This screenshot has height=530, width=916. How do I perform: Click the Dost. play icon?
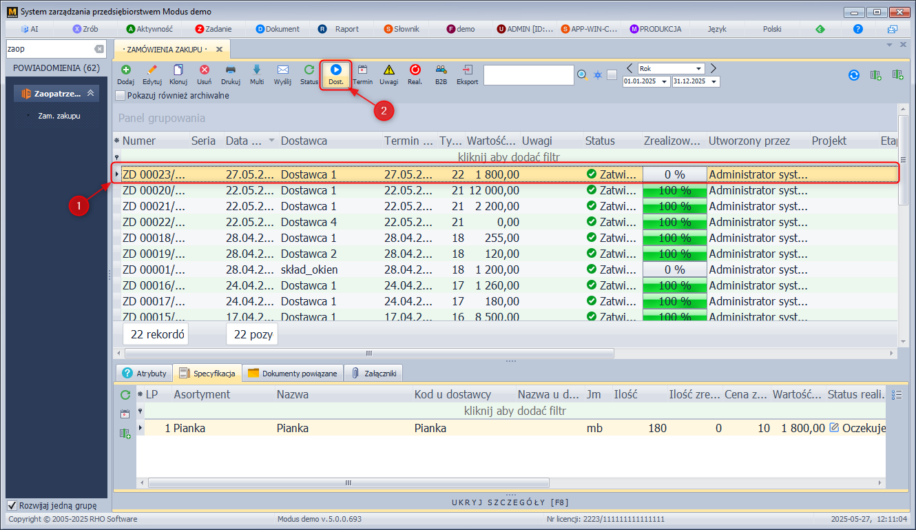click(x=336, y=70)
